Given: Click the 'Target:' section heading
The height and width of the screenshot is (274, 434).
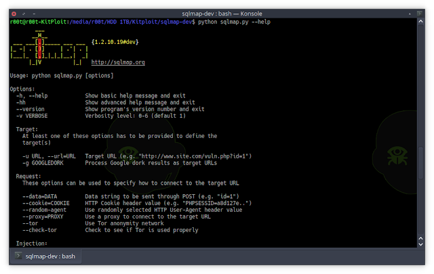Looking at the screenshot, I should pyautogui.click(x=27, y=129).
